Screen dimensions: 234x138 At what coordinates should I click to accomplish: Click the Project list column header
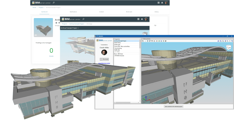point(127,39)
